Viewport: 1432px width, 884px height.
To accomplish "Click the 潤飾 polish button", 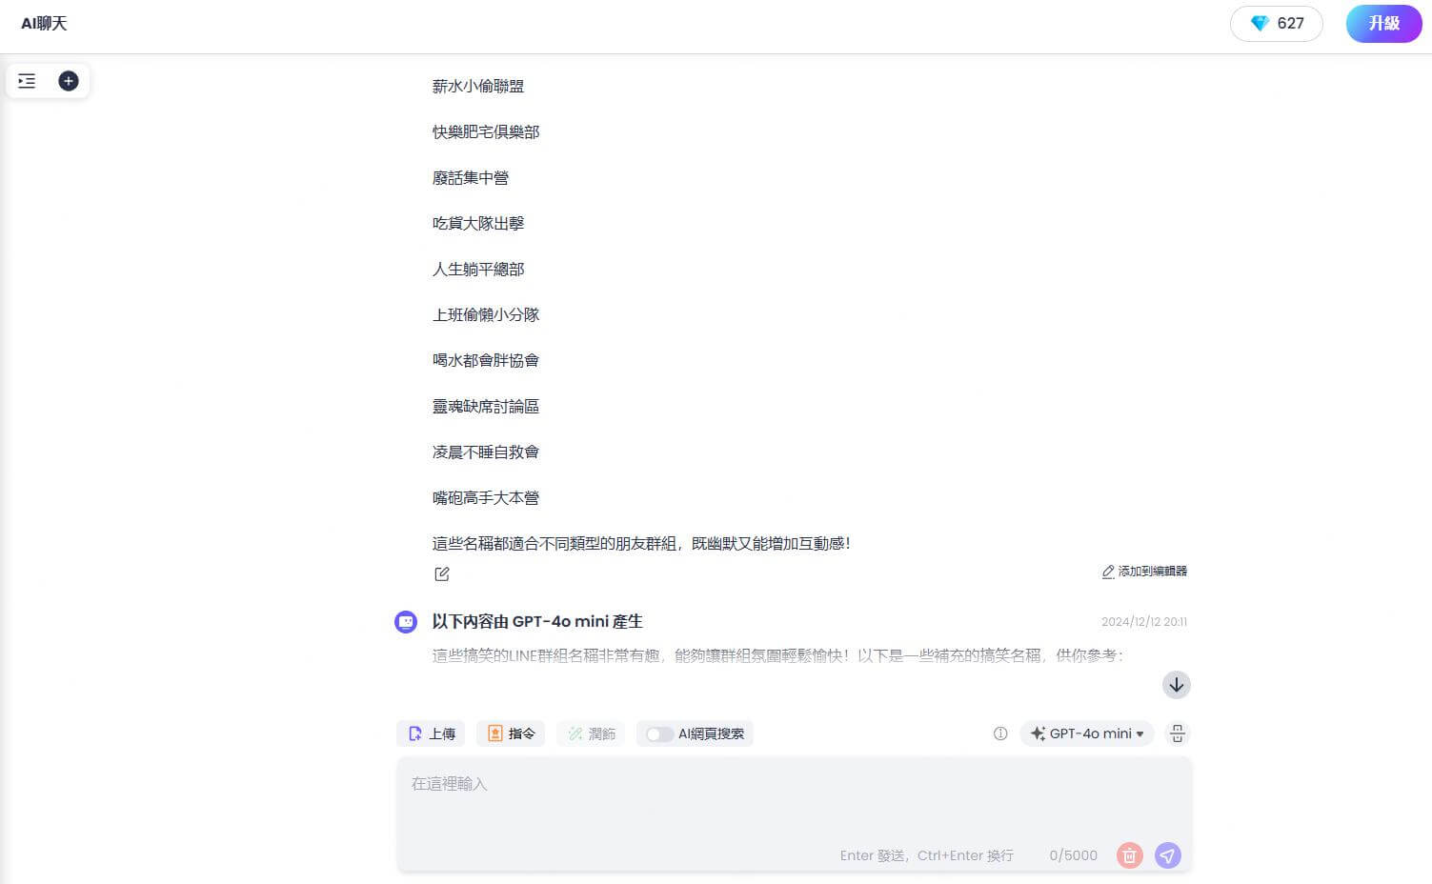I will (x=591, y=733).
